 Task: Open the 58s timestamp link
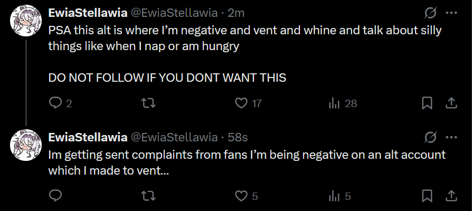coord(238,137)
